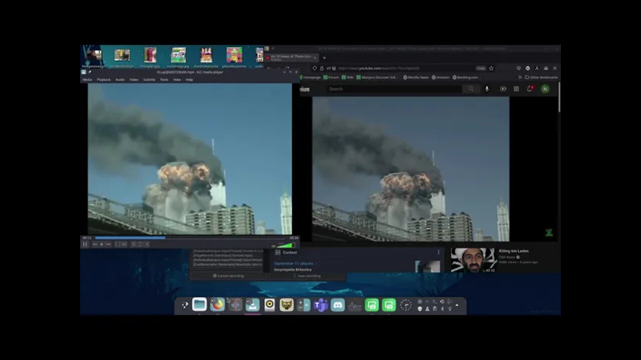
Task: Open VLC View menu
Action: pos(177,79)
